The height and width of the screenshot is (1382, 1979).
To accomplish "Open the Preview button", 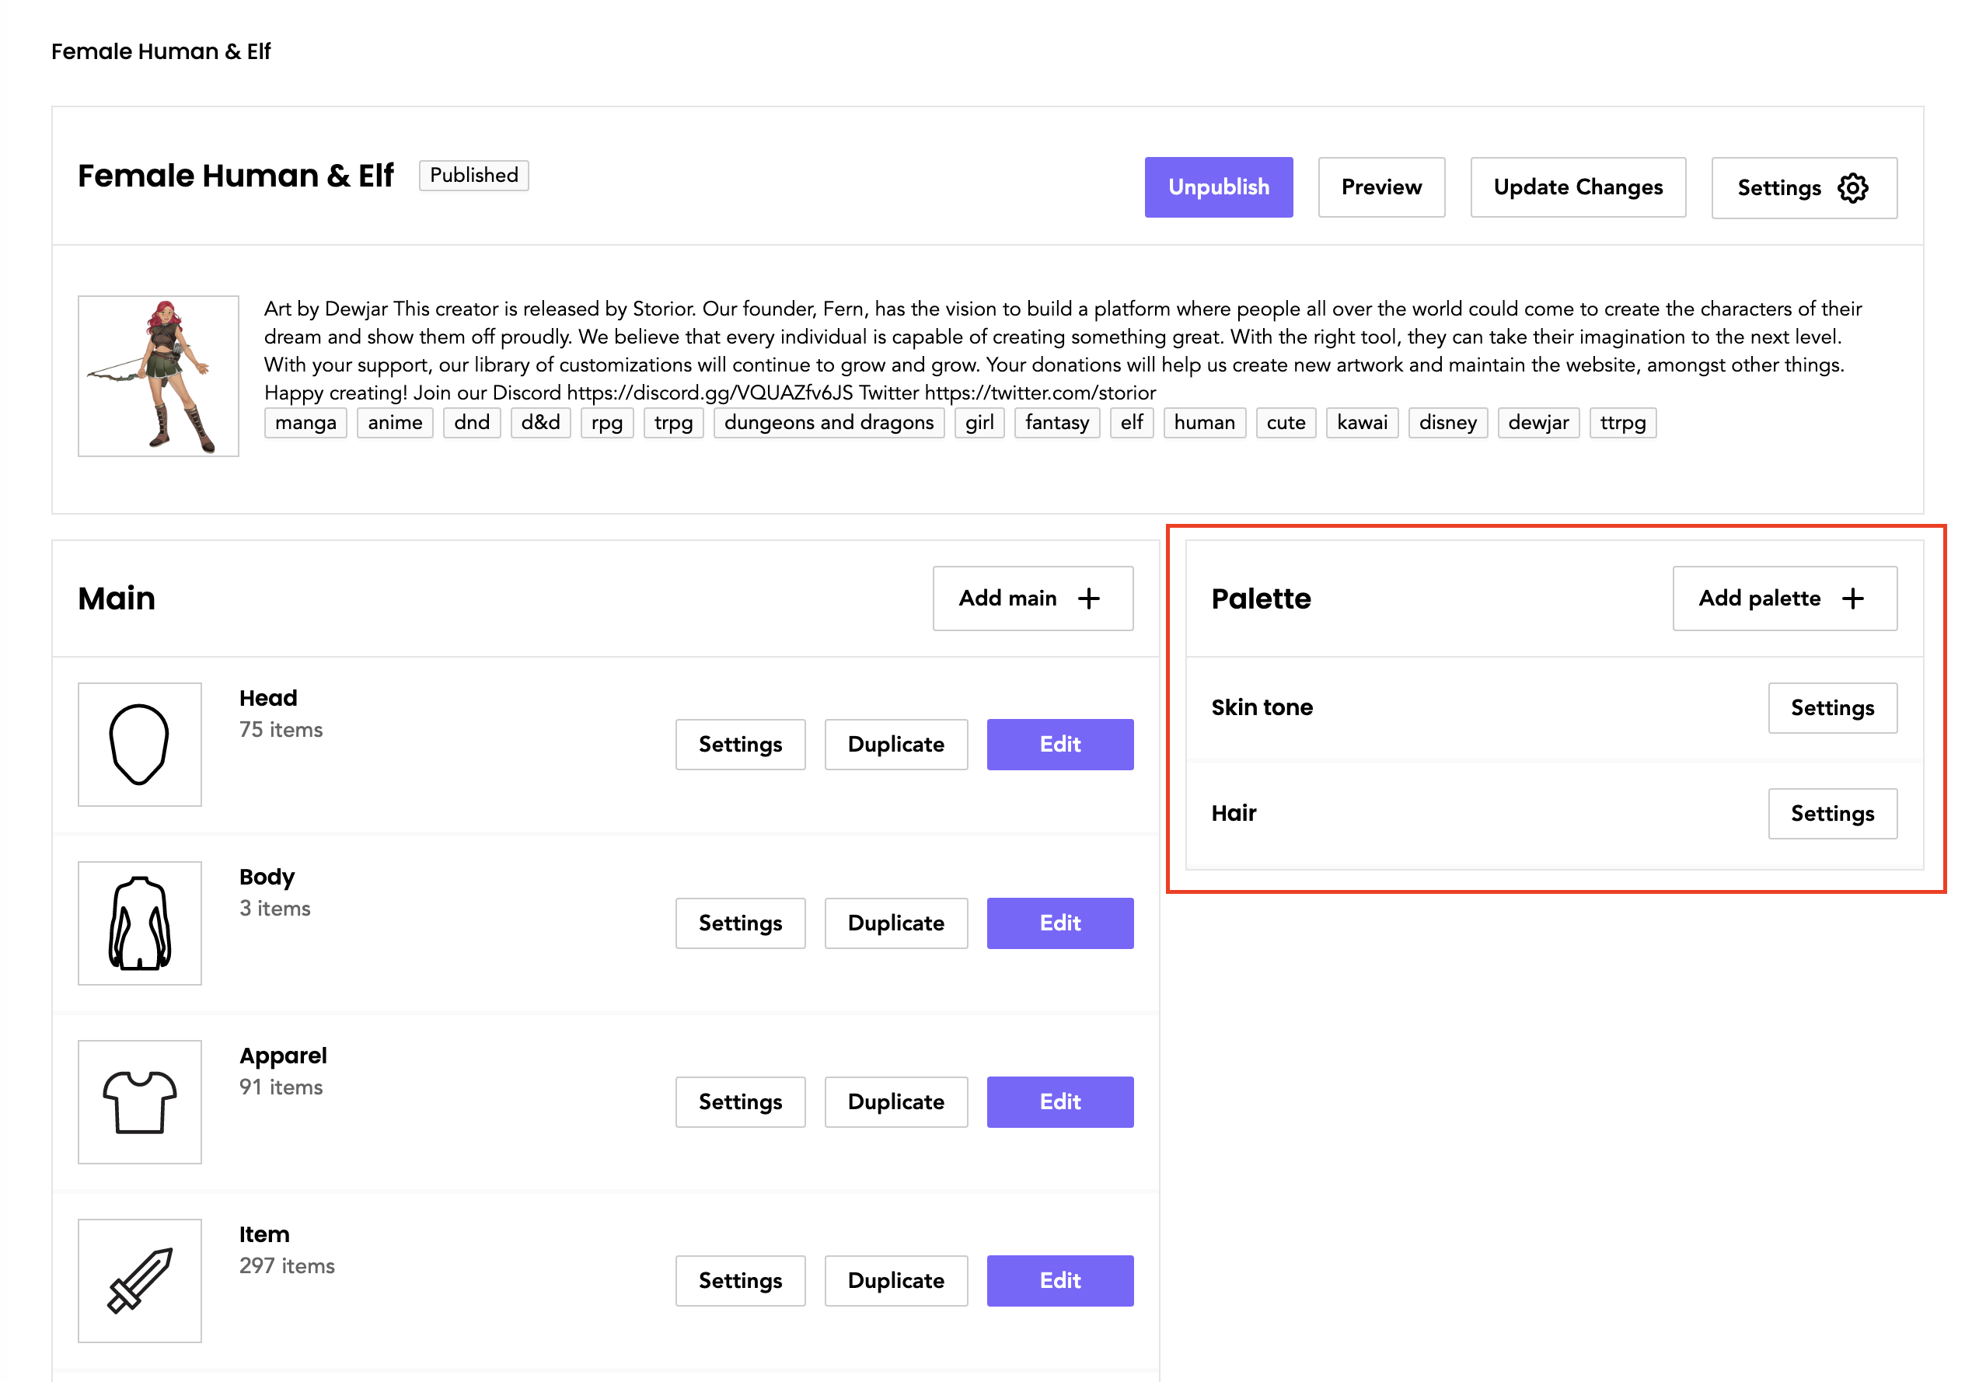I will pos(1380,187).
